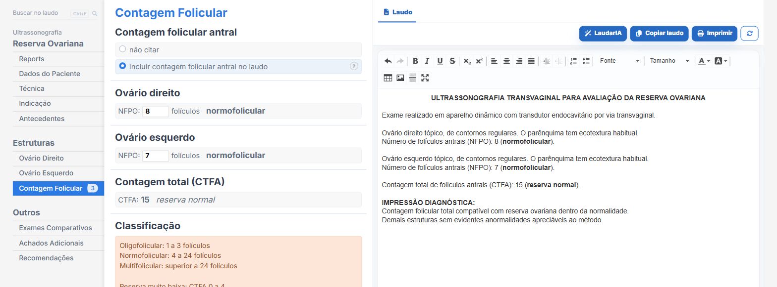Increase the paragraph indent
The height and width of the screenshot is (287, 777).
pos(546,61)
